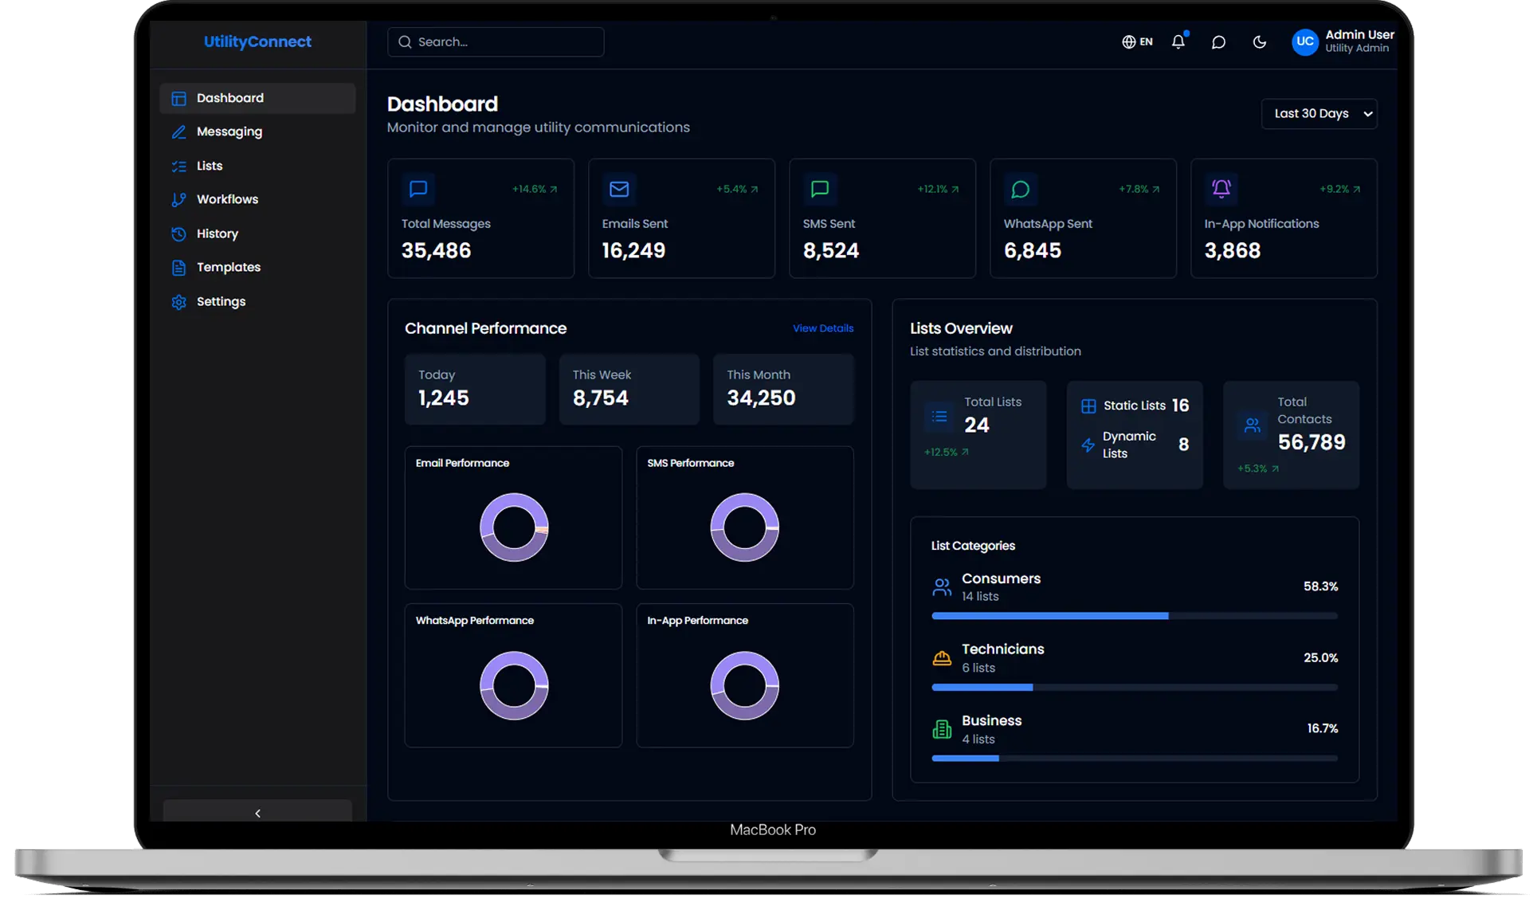Switch to the Dashboard menu item
1537x898 pixels.
pos(230,97)
